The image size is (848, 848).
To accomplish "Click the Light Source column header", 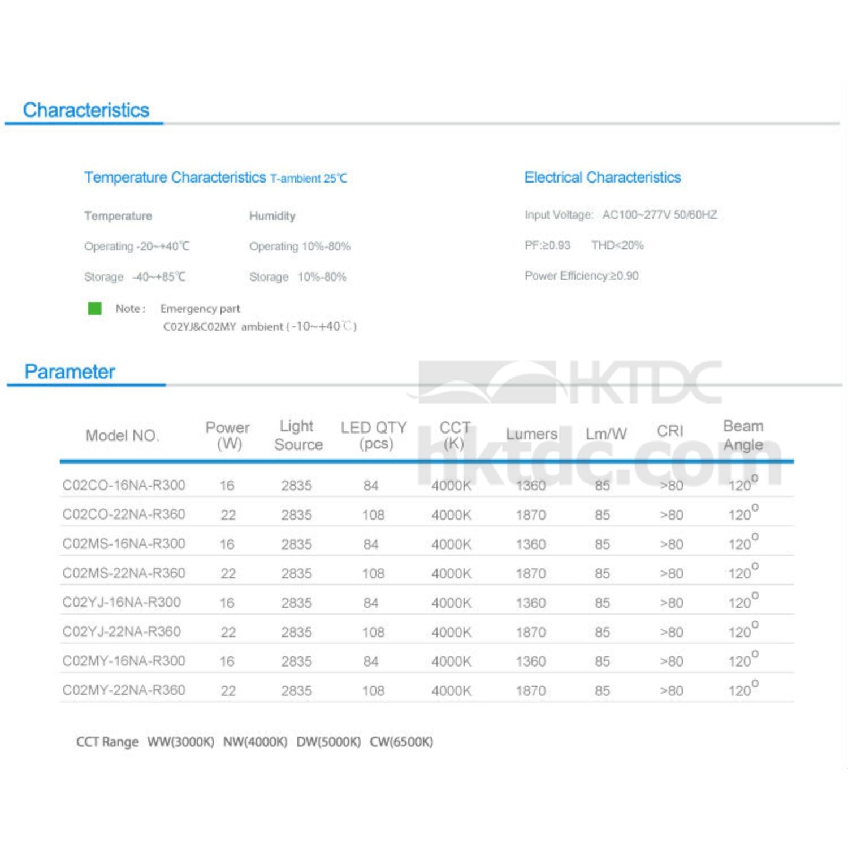I will pos(298,435).
